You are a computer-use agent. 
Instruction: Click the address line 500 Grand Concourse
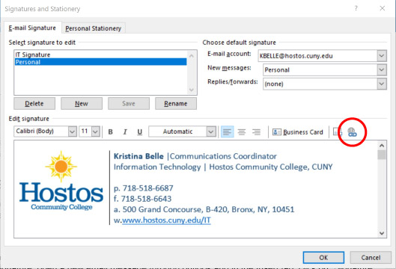click(x=204, y=209)
